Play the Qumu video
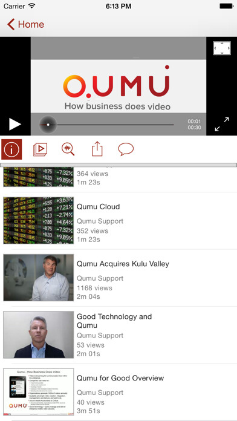Viewport: 237px width, 421px height. tap(15, 125)
